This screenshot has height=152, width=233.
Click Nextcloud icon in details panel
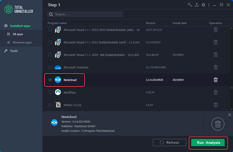54,123
